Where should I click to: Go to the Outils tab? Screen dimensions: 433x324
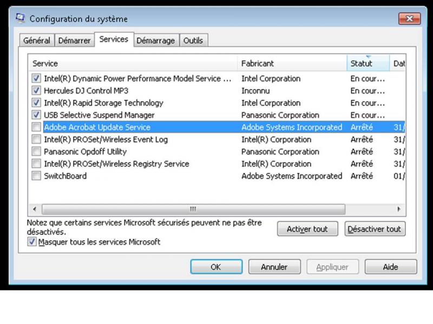[193, 40]
